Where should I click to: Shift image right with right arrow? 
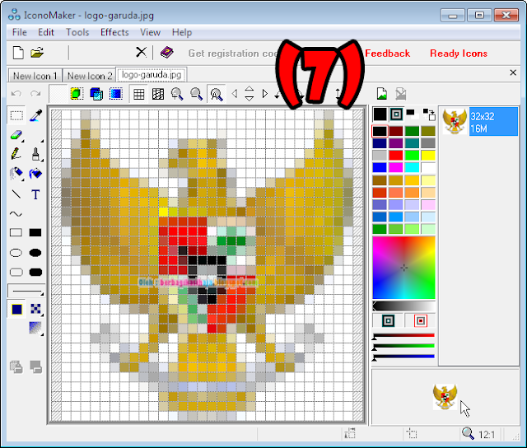point(264,94)
